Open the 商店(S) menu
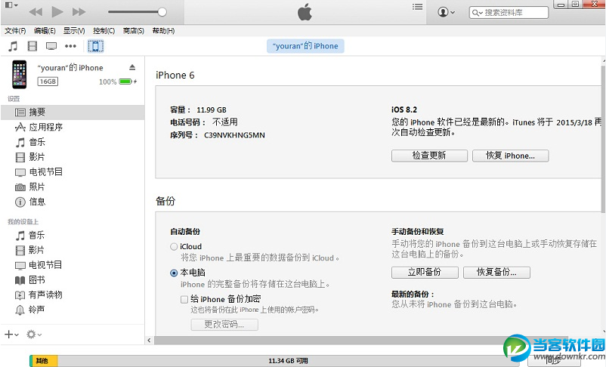 click(x=133, y=30)
